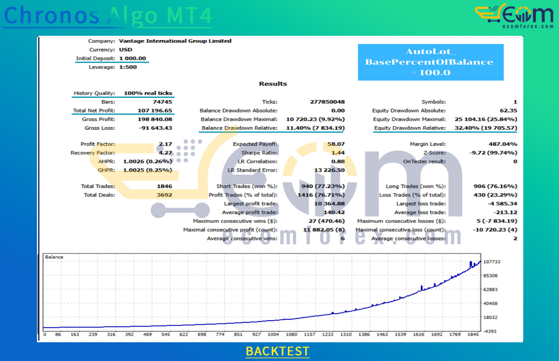The height and width of the screenshot is (361, 559).
Task: Click the Largest profit trade value 10 364.88
Action: (330, 204)
